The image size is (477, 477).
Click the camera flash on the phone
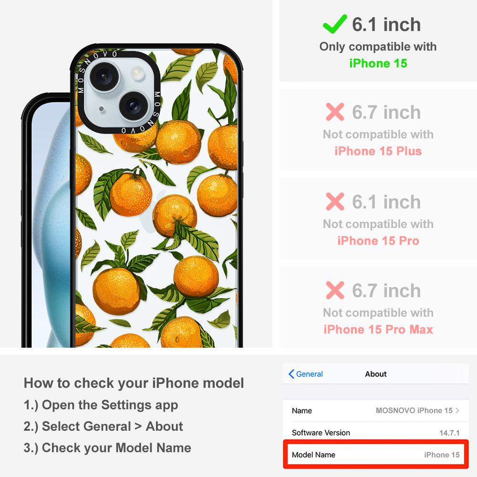137,73
